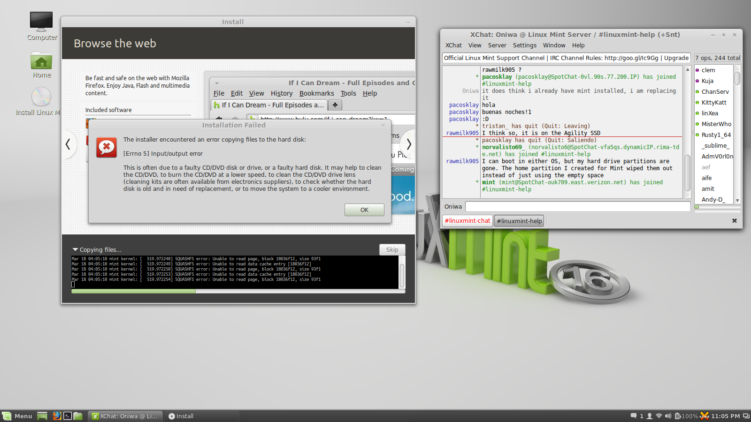Image resolution: width=751 pixels, height=422 pixels.
Task: Click the XChat tray icon
Action: (x=705, y=416)
